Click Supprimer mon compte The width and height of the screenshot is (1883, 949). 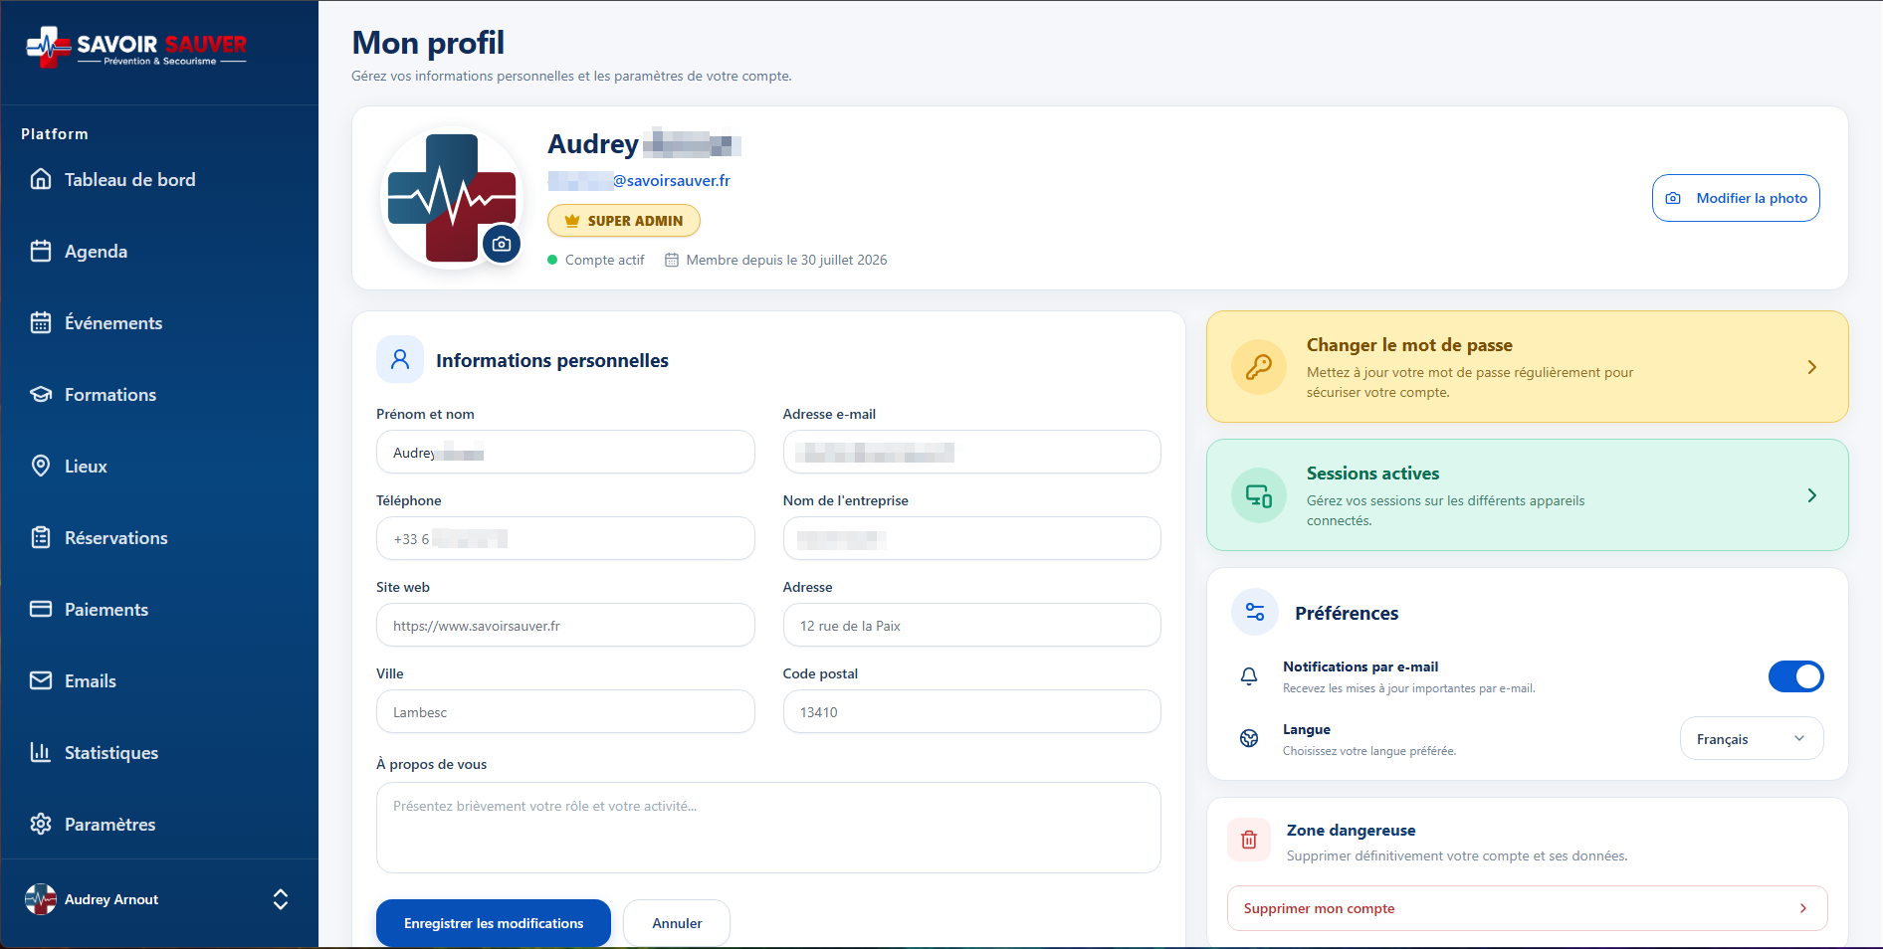coord(1528,908)
